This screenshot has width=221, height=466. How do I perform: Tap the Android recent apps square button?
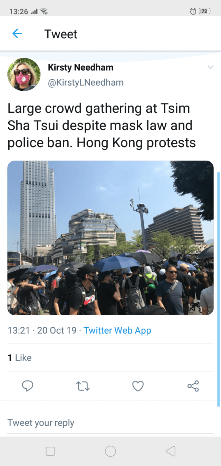[50, 451]
